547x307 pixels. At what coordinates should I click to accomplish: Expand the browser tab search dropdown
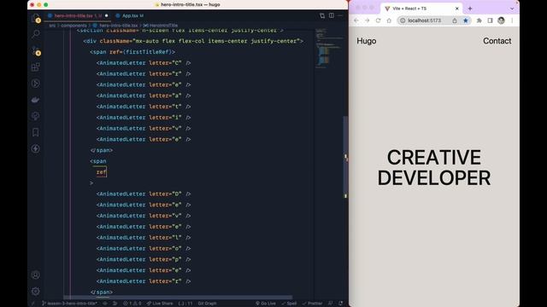(512, 9)
